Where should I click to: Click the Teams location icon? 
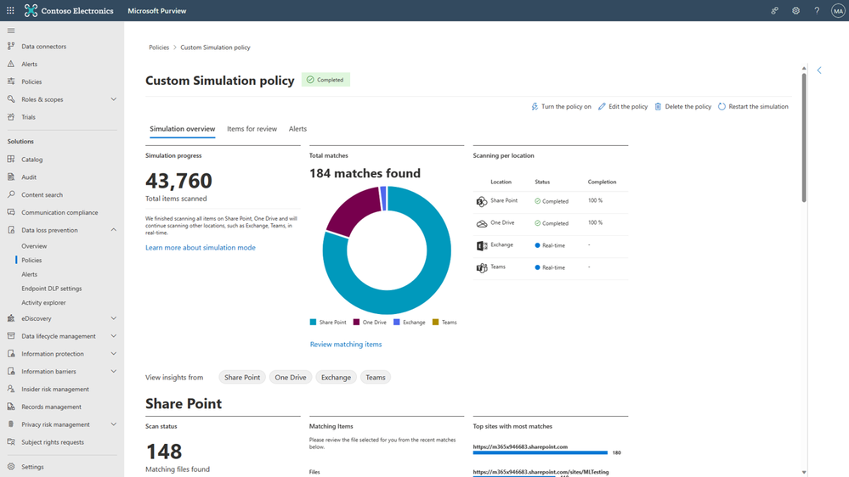481,267
